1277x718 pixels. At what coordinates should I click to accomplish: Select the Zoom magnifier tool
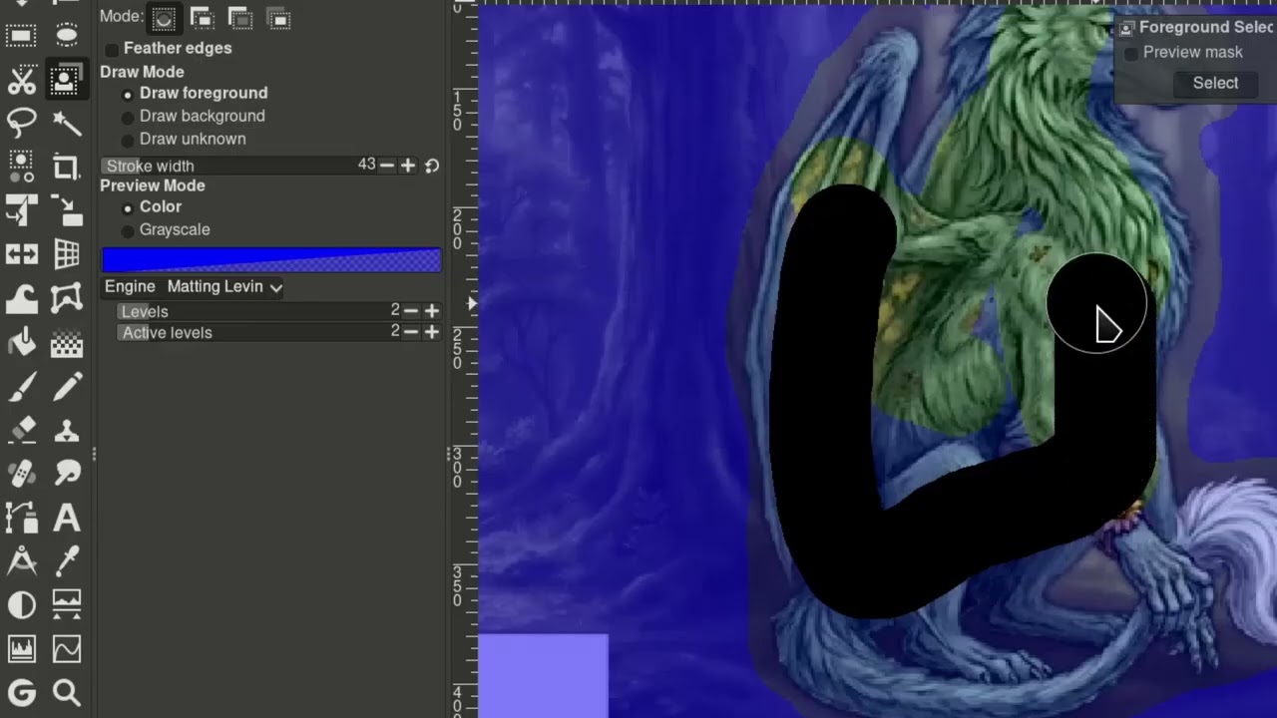pos(67,693)
